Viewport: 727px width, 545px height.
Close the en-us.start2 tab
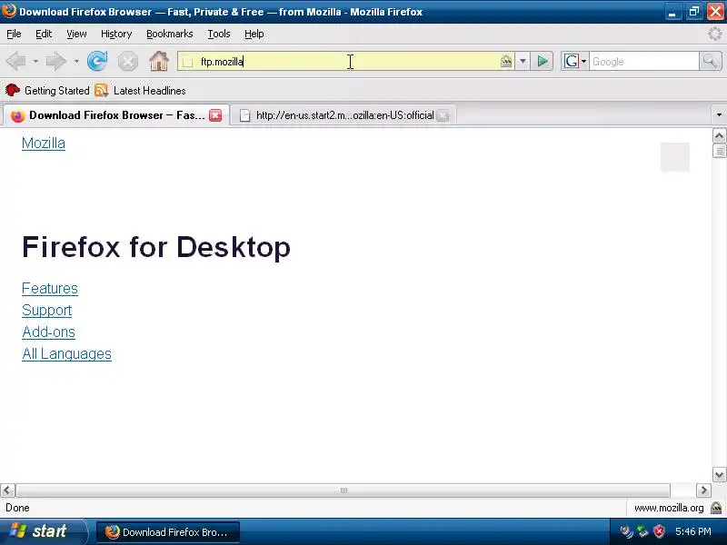coord(443,115)
